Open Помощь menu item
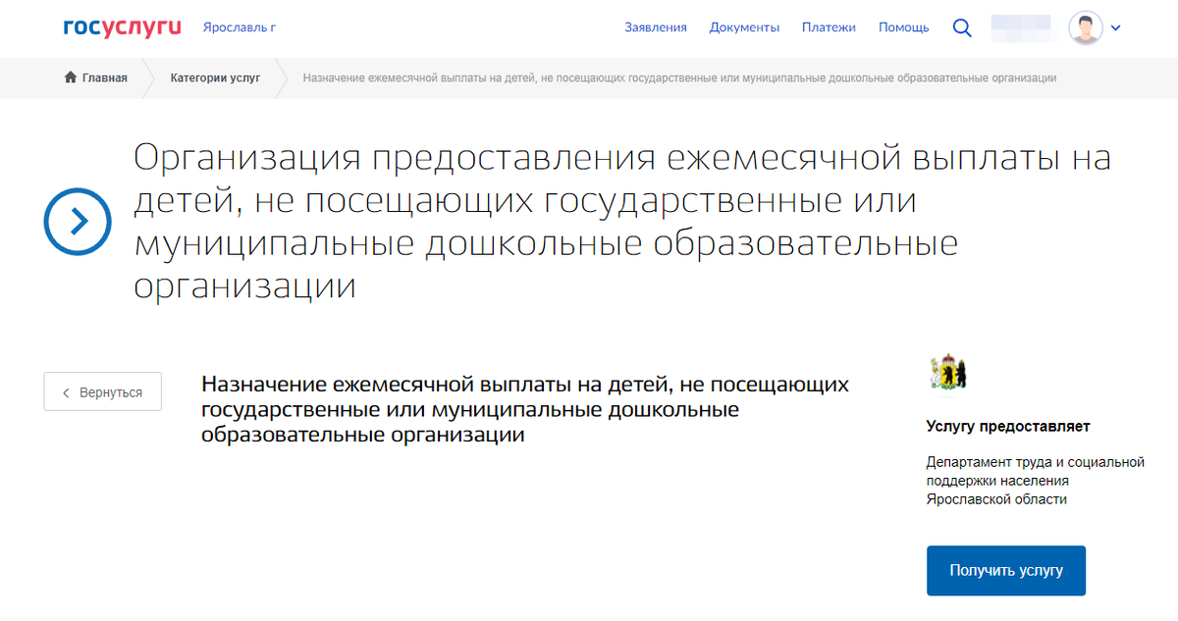Image resolution: width=1178 pixels, height=621 pixels. [903, 27]
